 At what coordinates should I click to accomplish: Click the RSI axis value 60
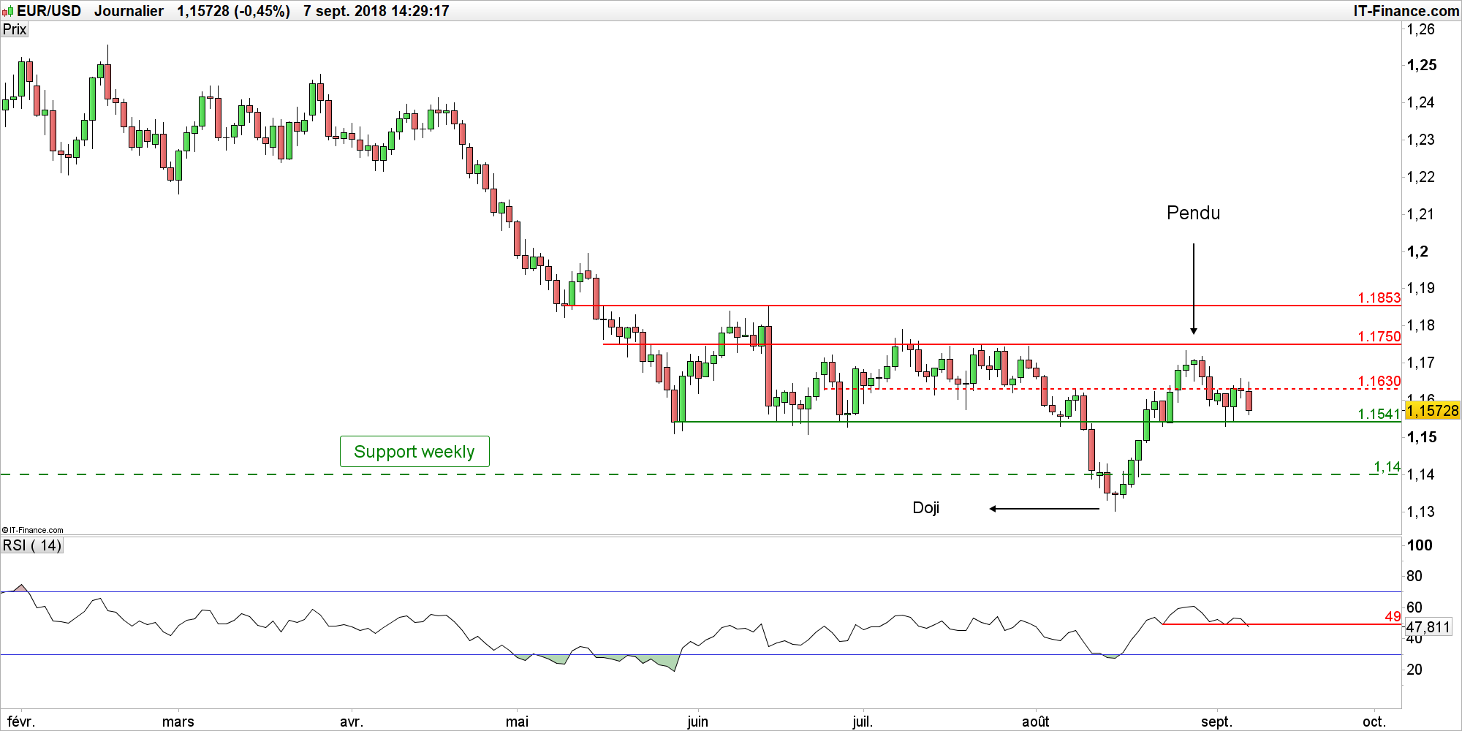point(1414,607)
